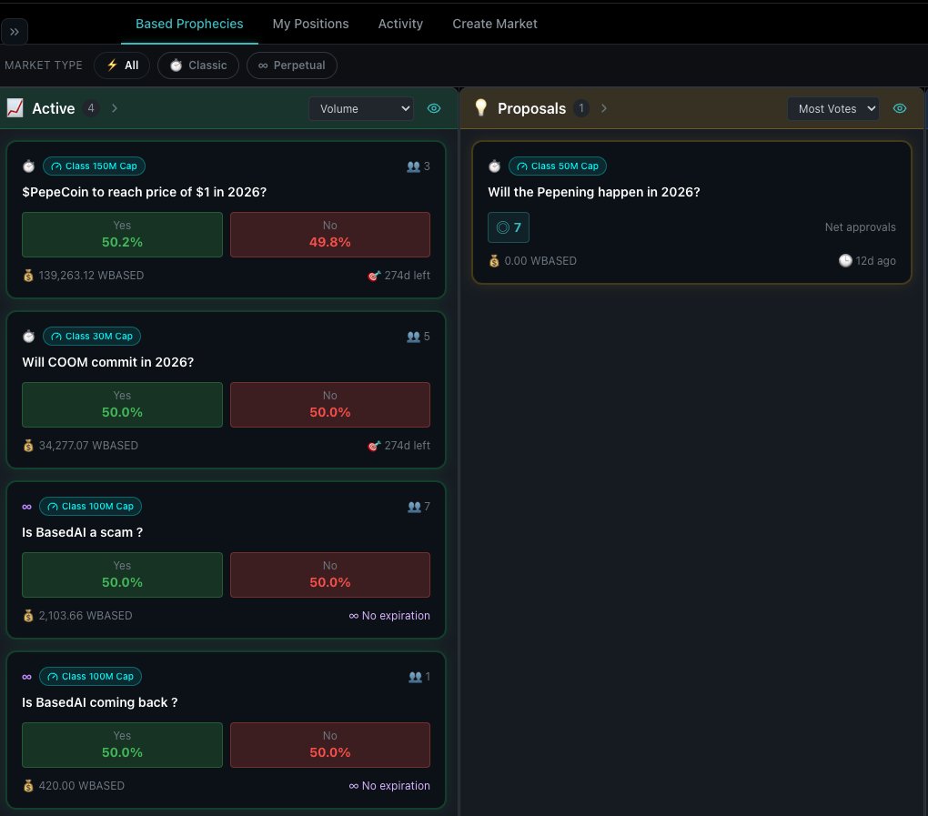Click the 7 net approvals vote button

tap(509, 227)
